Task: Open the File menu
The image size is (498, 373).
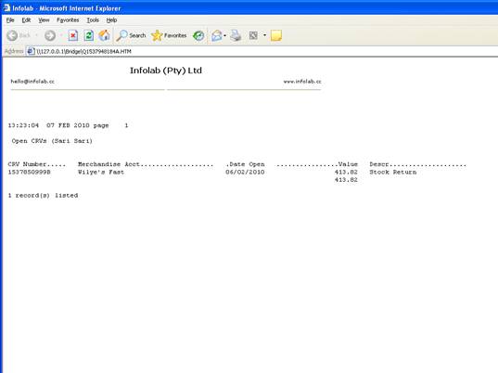Action: 10,20
